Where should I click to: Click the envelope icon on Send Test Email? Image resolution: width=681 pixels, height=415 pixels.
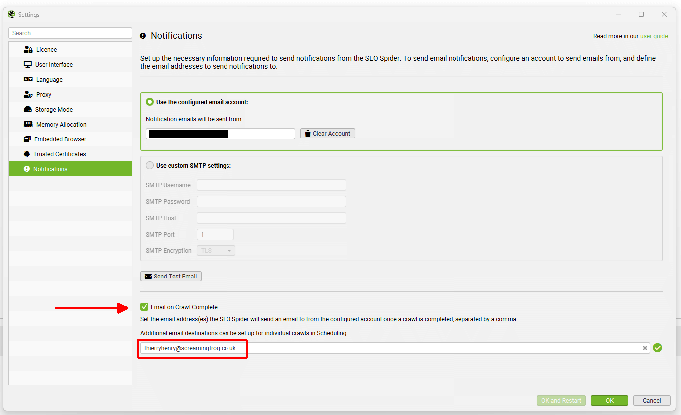147,276
